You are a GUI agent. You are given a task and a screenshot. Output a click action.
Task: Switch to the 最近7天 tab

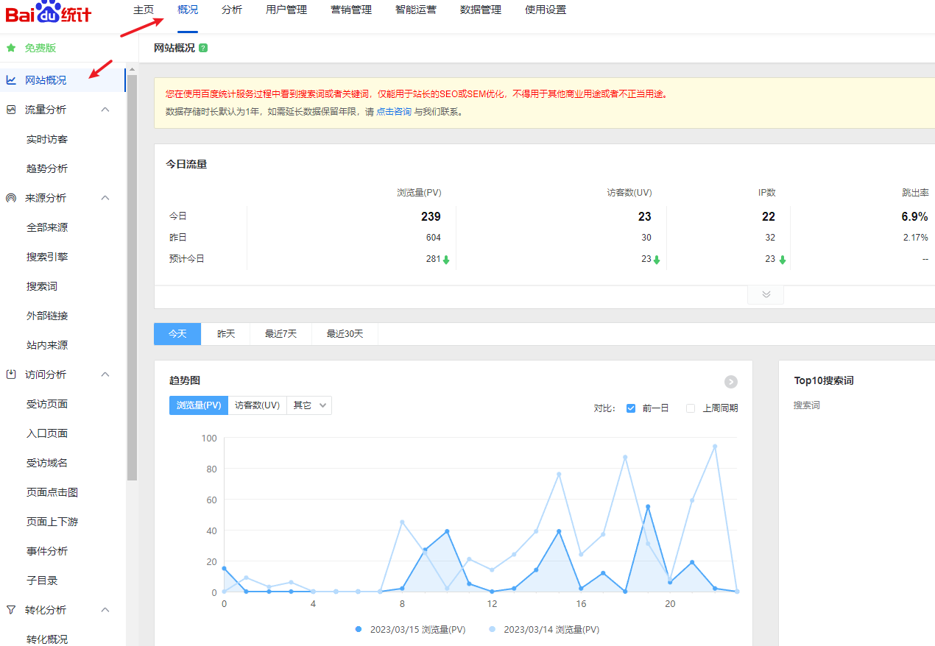(279, 333)
